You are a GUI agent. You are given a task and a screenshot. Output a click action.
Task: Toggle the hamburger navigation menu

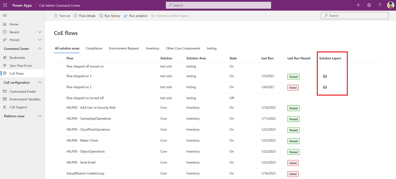[x=5, y=15]
